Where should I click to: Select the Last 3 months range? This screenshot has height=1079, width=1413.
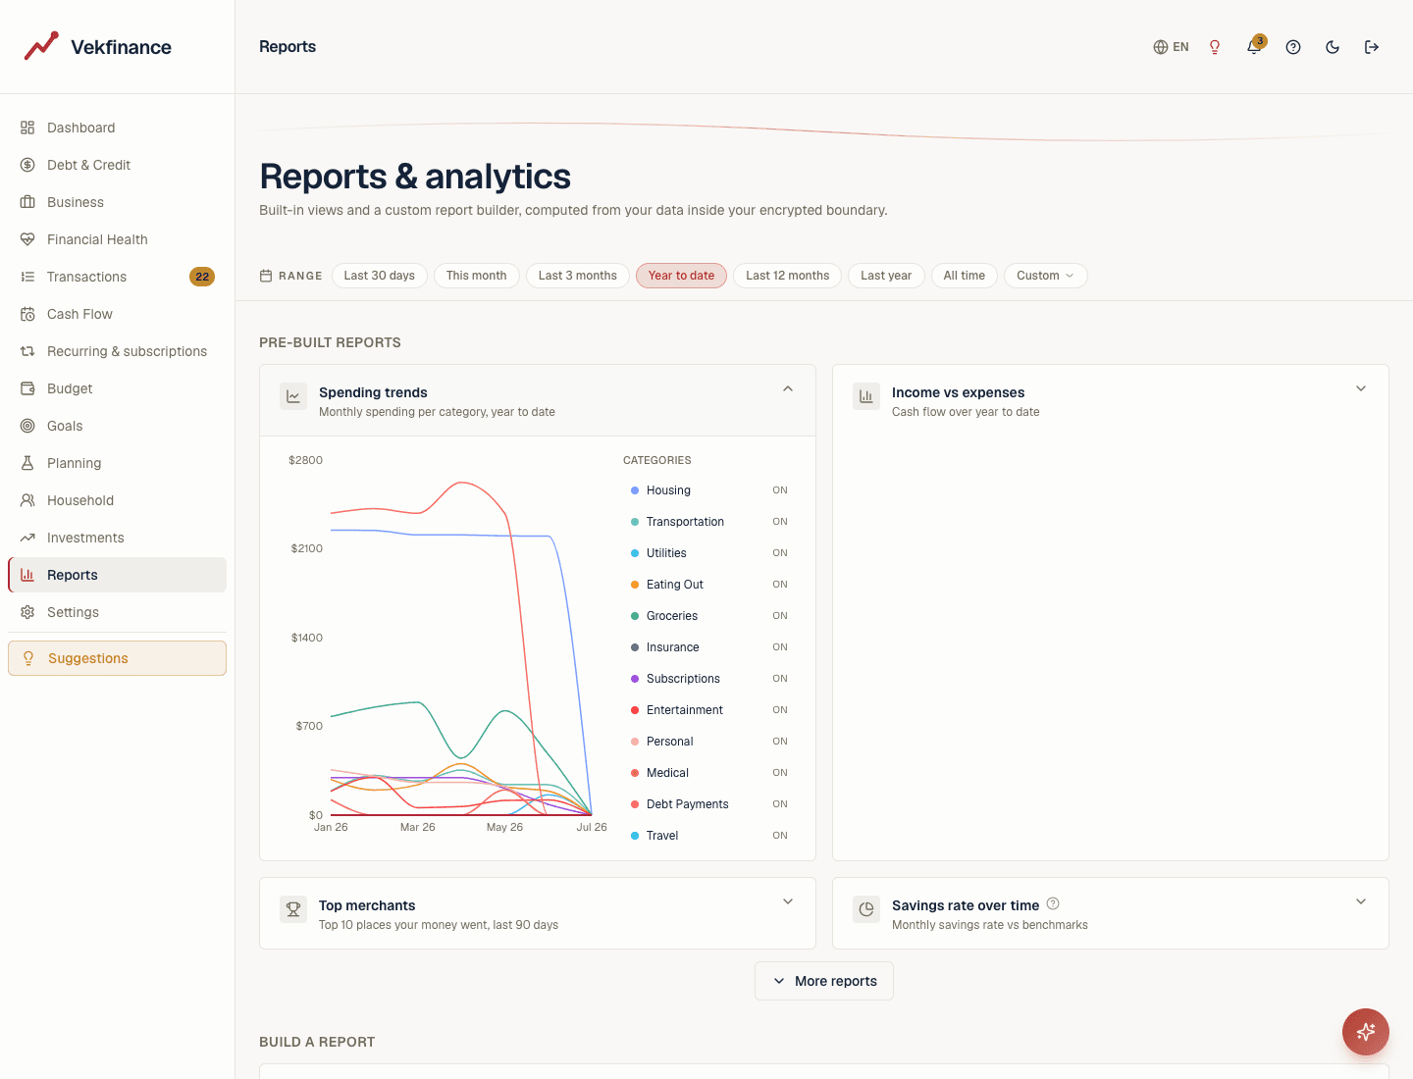578,276
